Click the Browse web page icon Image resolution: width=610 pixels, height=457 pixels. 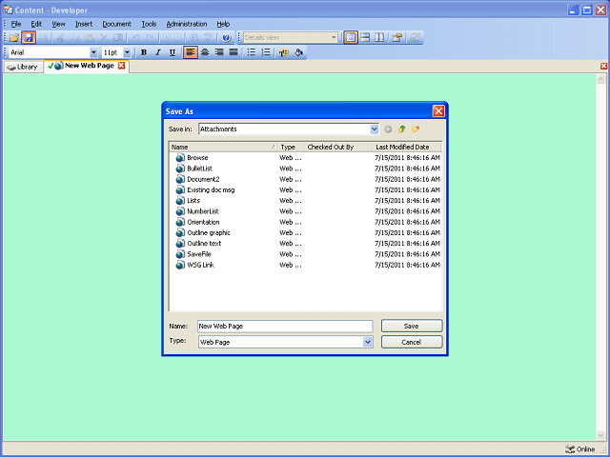pyautogui.click(x=180, y=158)
